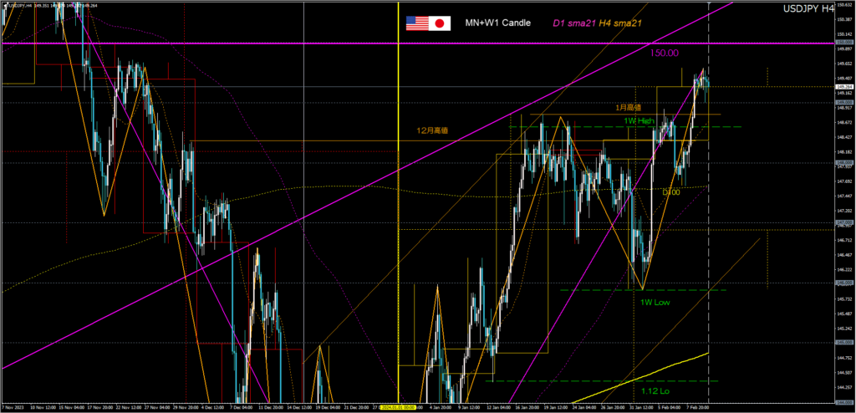Click the United States flag icon
This screenshot has width=856, height=413.
click(416, 23)
